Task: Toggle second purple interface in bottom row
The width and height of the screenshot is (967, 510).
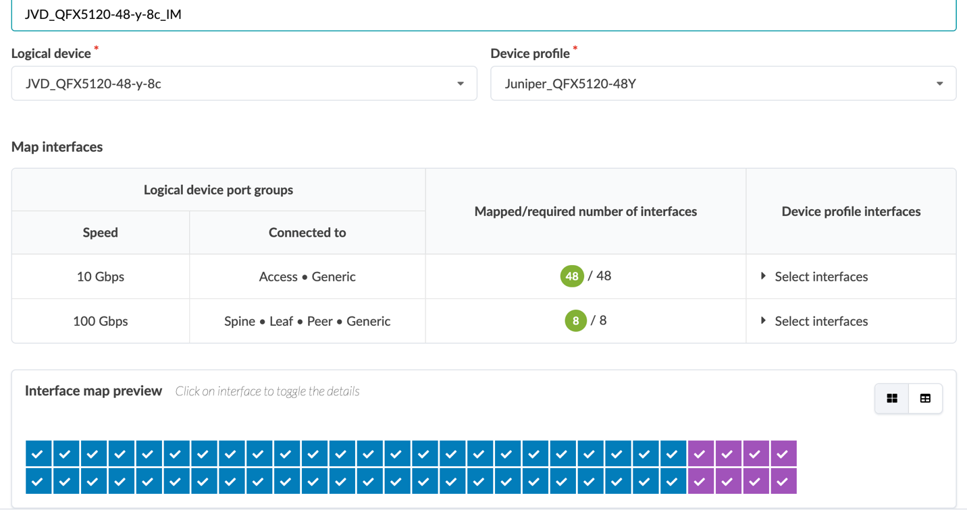Action: 727,482
